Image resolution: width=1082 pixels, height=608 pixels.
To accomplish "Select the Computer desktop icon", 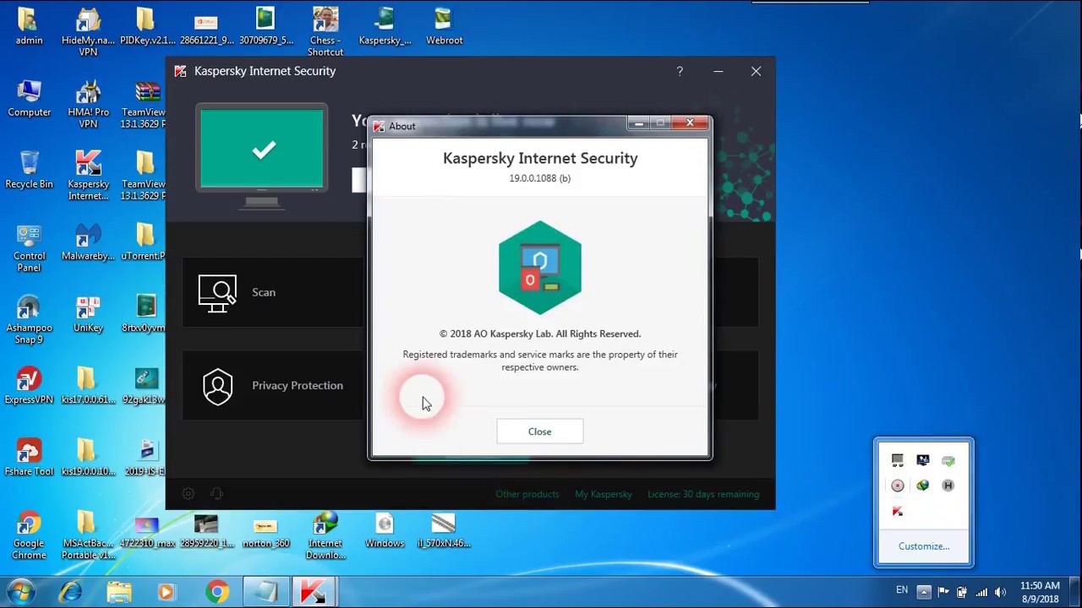I will [x=29, y=98].
